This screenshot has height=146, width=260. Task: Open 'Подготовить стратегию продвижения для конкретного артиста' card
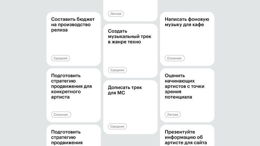point(74,95)
